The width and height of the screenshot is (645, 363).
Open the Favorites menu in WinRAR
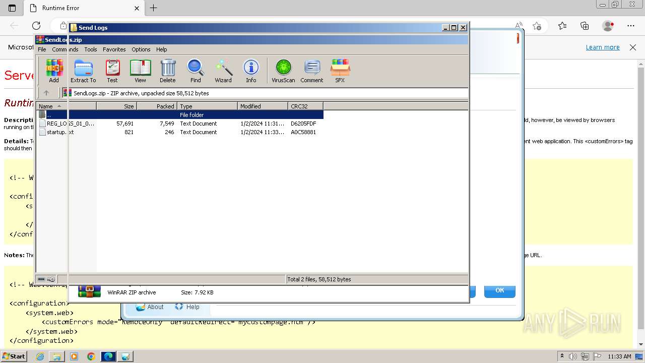tap(114, 49)
